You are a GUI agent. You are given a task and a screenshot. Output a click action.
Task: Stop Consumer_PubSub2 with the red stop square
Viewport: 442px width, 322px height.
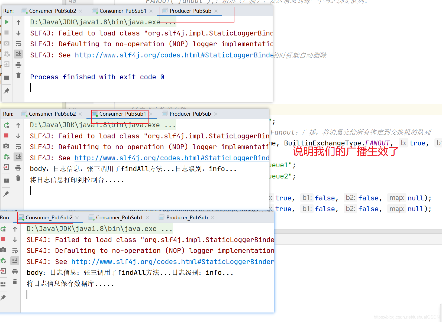[x=3, y=239]
